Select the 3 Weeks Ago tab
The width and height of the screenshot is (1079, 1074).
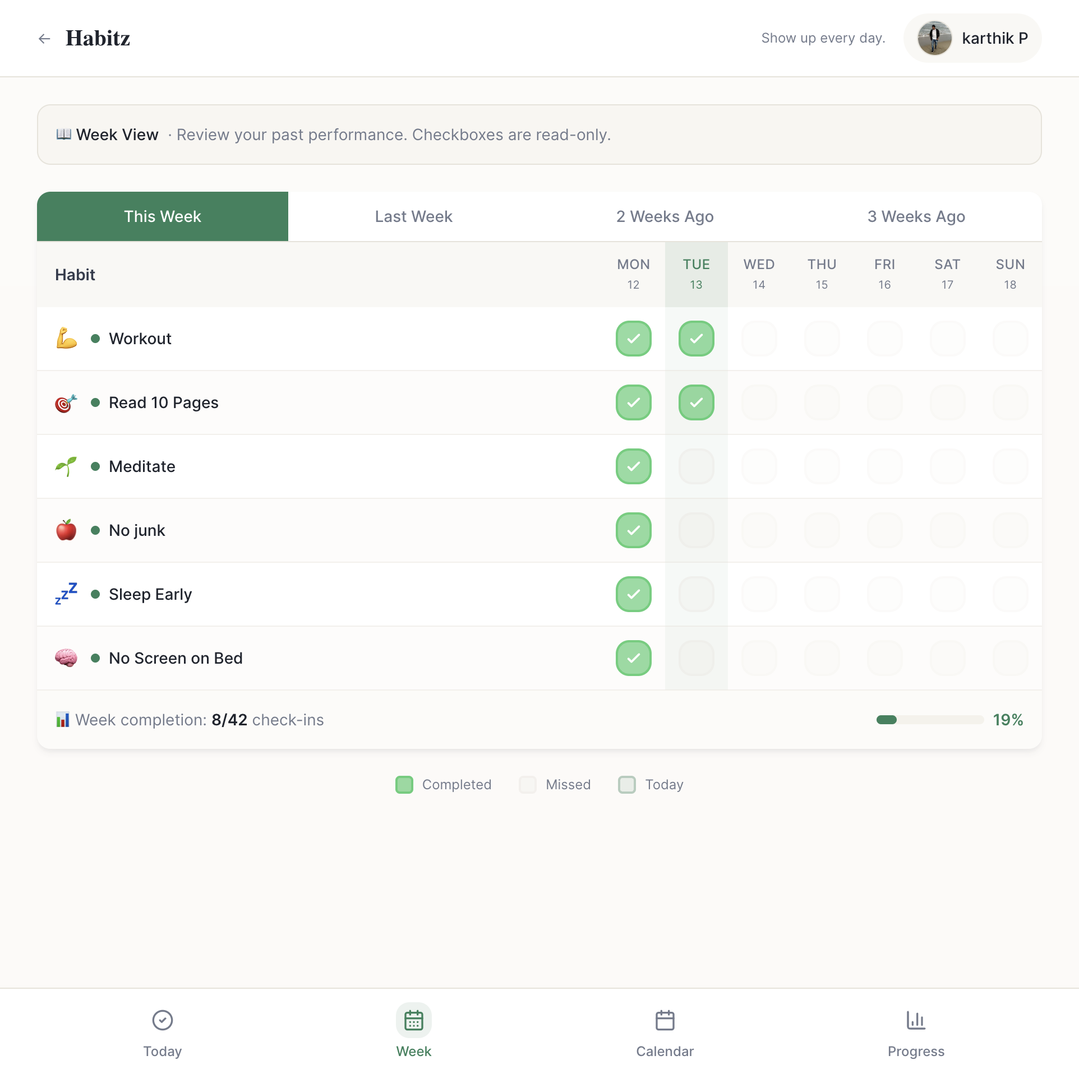point(916,216)
